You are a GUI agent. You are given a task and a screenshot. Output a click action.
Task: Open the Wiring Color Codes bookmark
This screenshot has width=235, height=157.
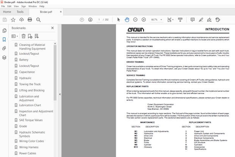(31, 141)
